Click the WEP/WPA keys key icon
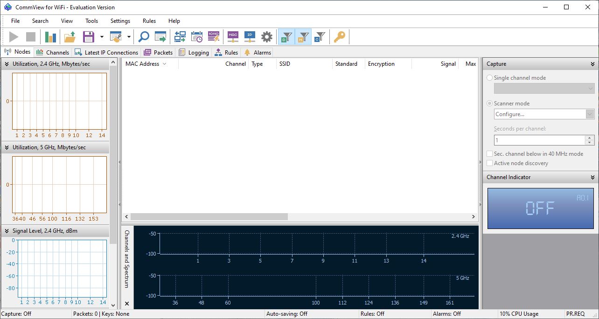The width and height of the screenshot is (599, 319). click(339, 37)
